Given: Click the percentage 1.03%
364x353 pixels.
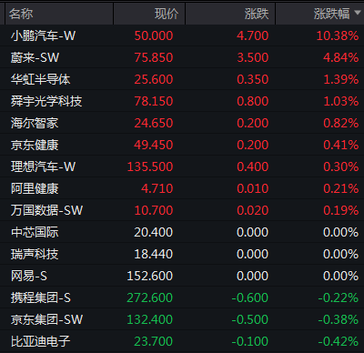Looking at the screenshot, I should click(x=341, y=101).
